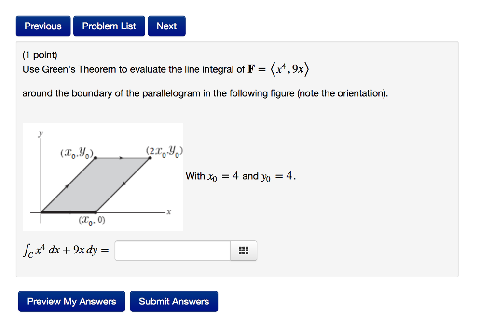494x316 pixels.
Task: Open the Problem List
Action: 109,26
